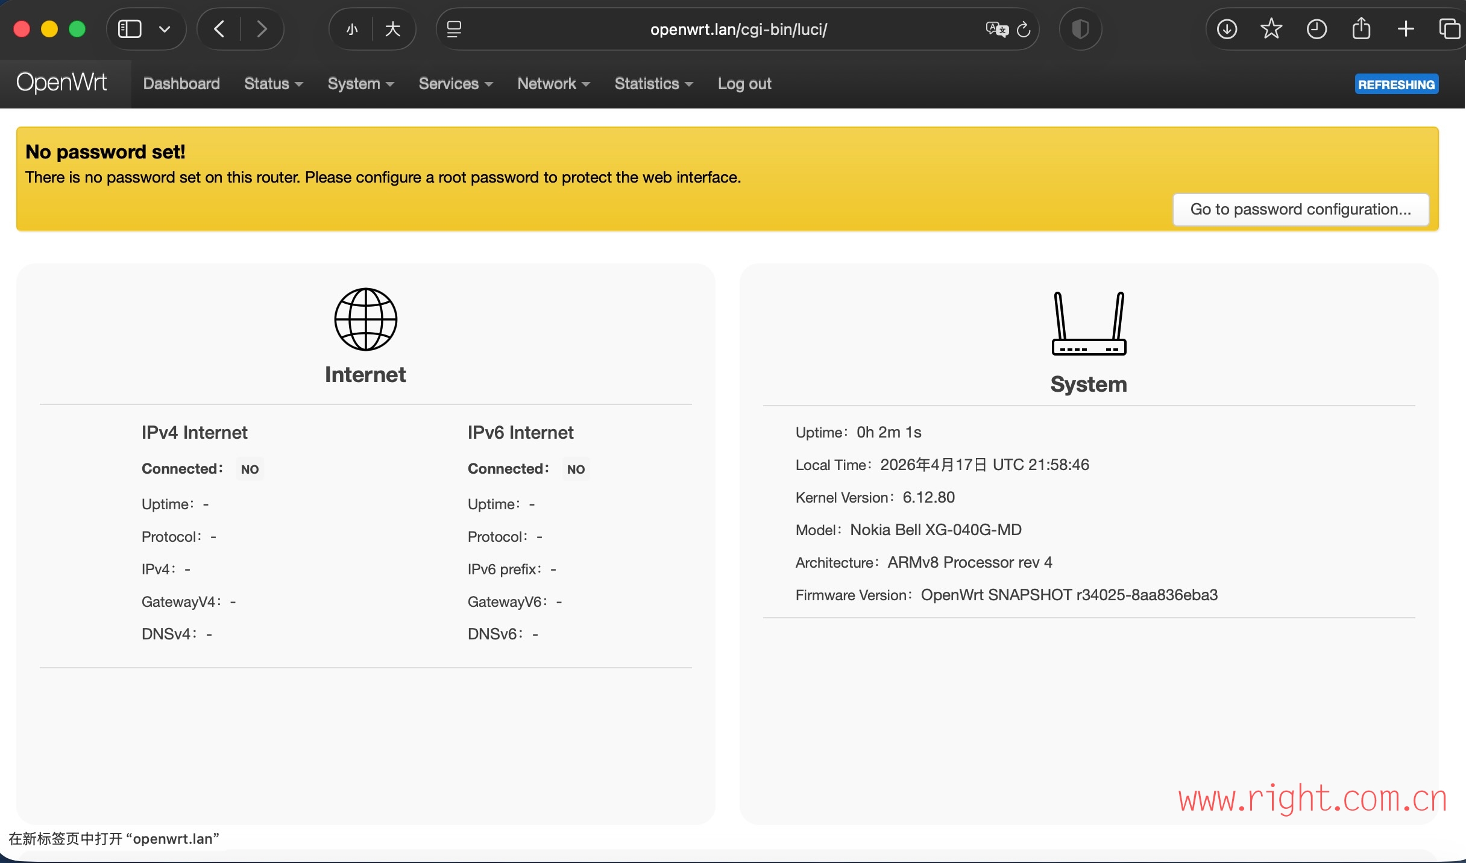Image resolution: width=1466 pixels, height=863 pixels.
Task: Click the No password set! warning title
Action: (x=105, y=152)
